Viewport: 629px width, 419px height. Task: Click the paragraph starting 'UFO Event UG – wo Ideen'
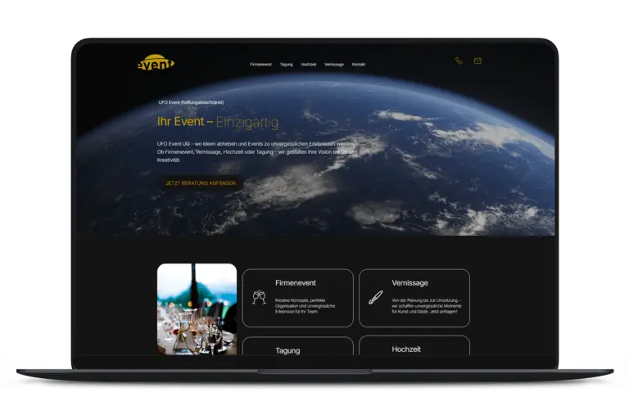pos(257,152)
